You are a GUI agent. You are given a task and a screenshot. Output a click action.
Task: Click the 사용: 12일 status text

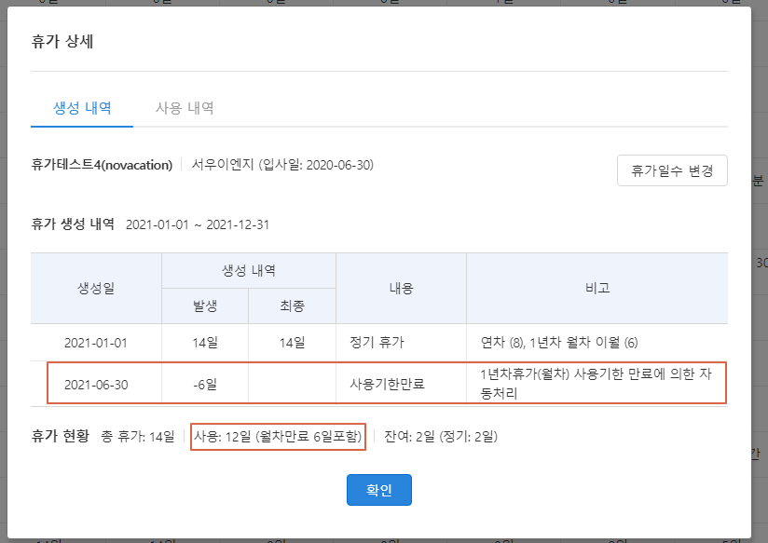point(278,436)
